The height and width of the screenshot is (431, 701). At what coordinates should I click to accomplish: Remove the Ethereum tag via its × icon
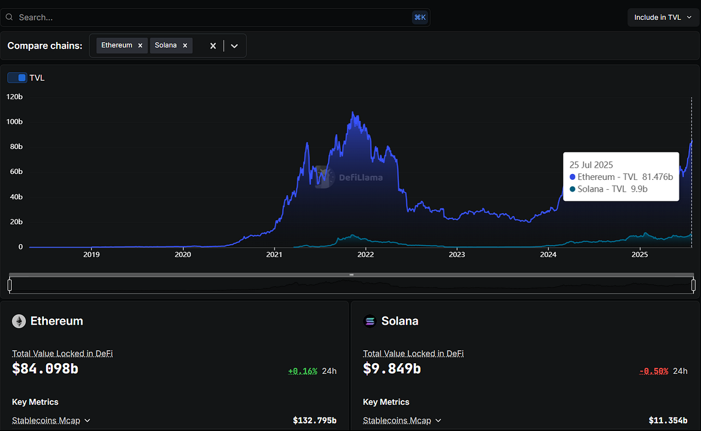pyautogui.click(x=140, y=44)
